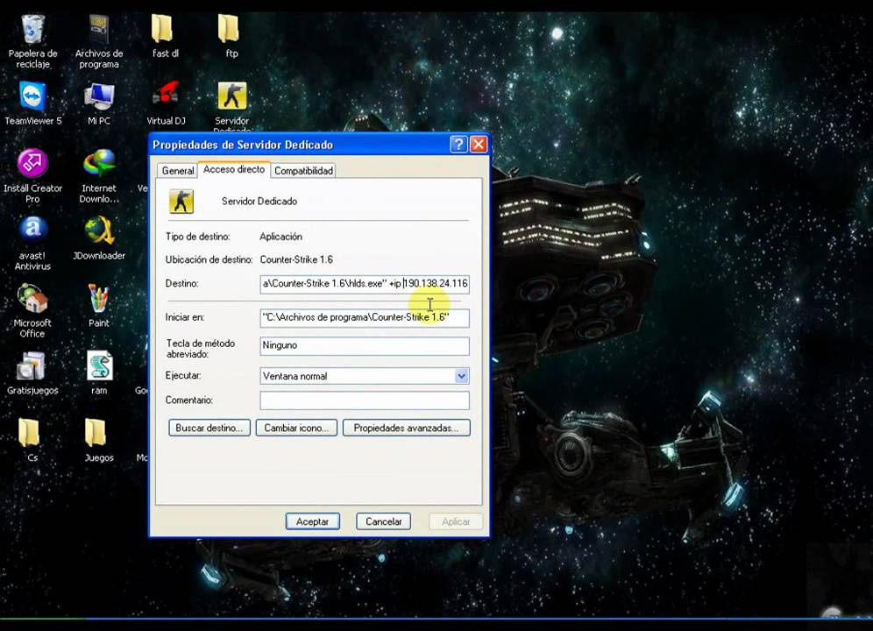Open the Ejecutar dropdown list
Viewport: 873px width, 631px height.
point(461,376)
